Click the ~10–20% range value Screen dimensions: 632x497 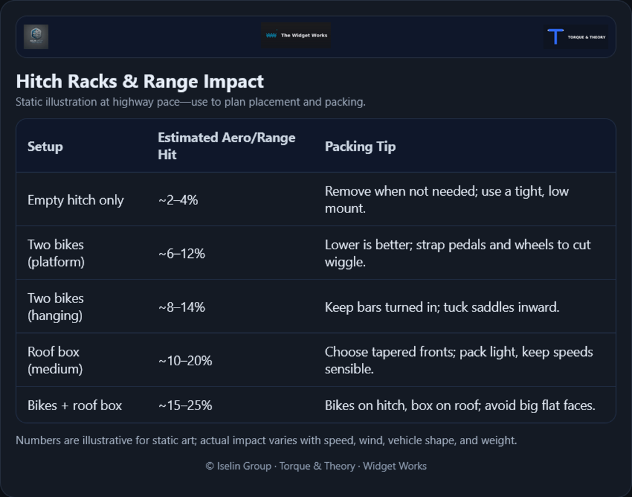185,360
